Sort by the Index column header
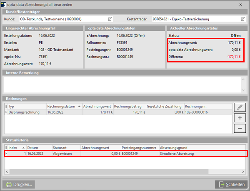 (17, 147)
